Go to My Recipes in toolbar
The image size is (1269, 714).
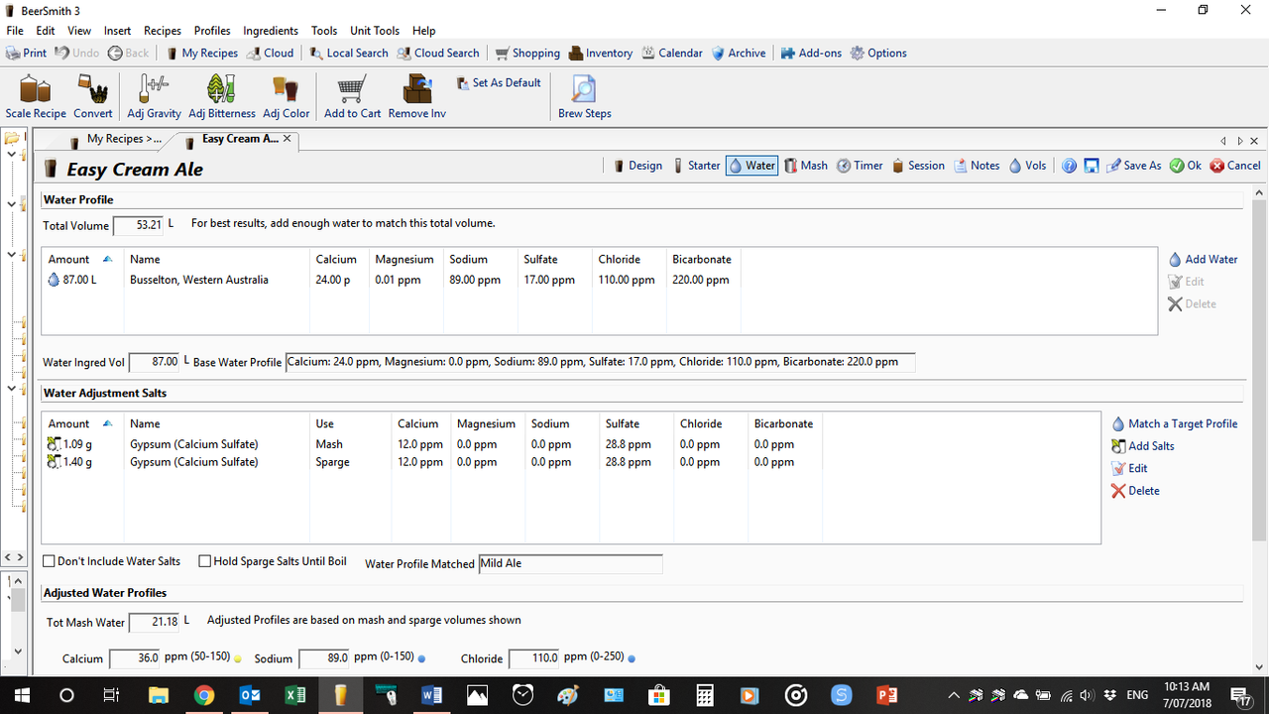[201, 54]
